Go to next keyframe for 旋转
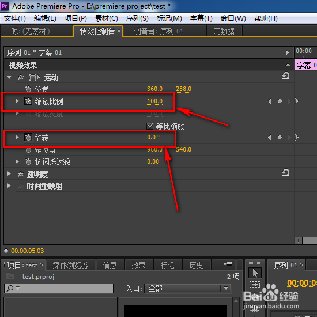This screenshot has width=317, height=317. coord(289,138)
